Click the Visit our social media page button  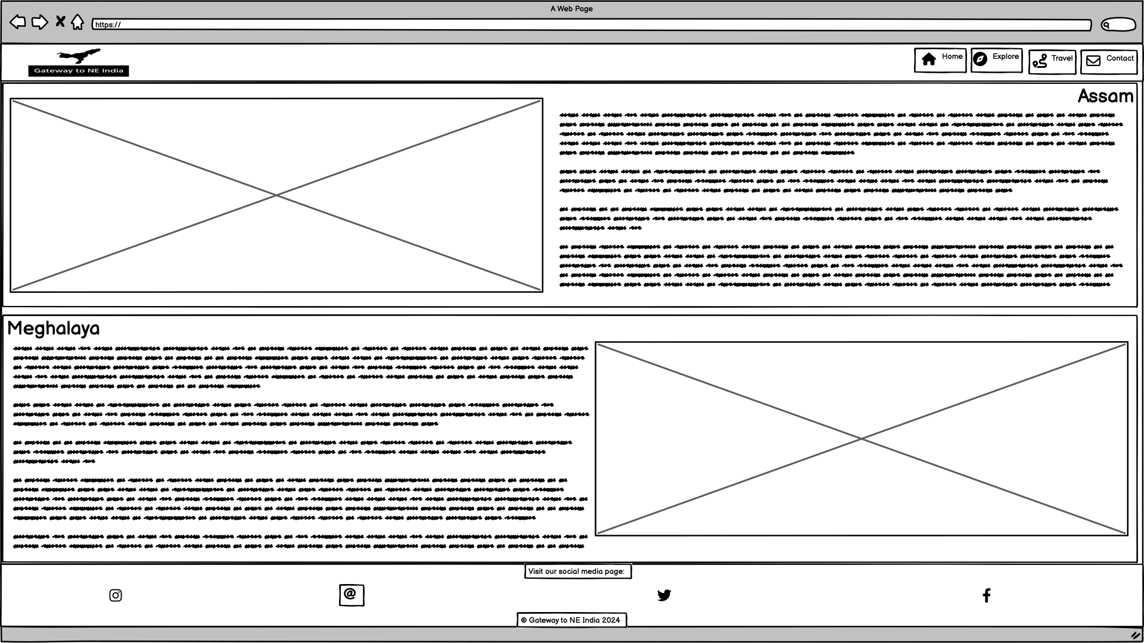coord(575,571)
